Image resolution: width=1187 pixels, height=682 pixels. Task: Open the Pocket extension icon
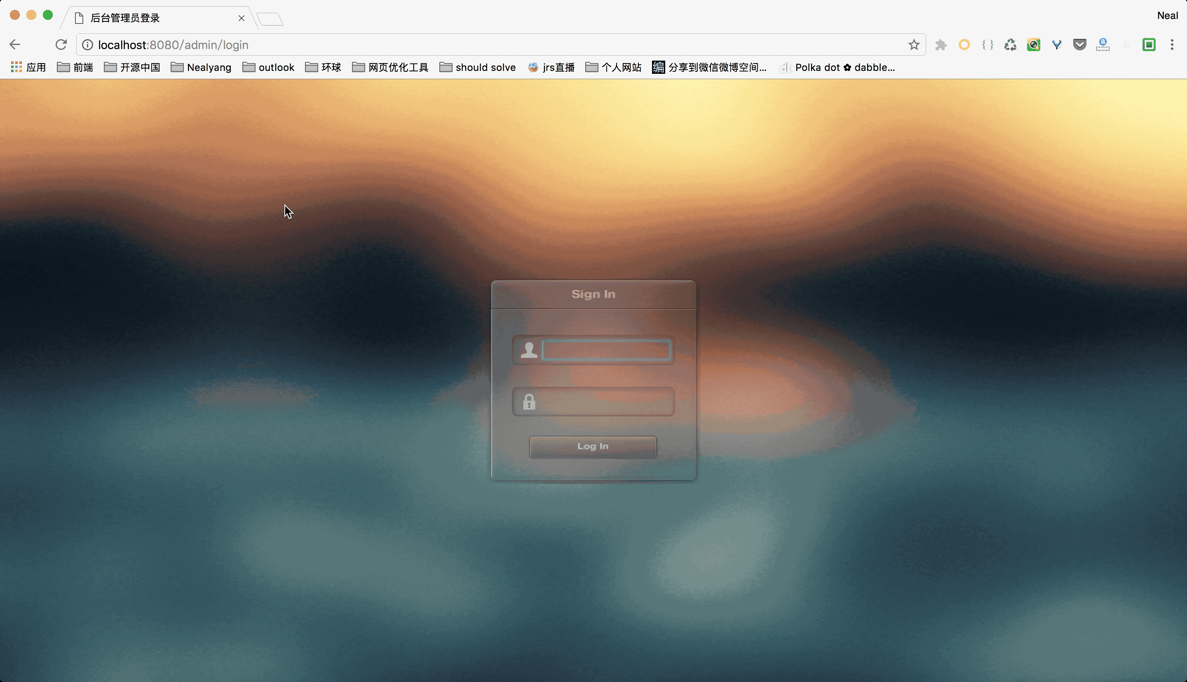click(1079, 45)
